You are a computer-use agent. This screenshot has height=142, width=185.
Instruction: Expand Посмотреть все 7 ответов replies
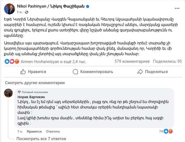[43, 139]
